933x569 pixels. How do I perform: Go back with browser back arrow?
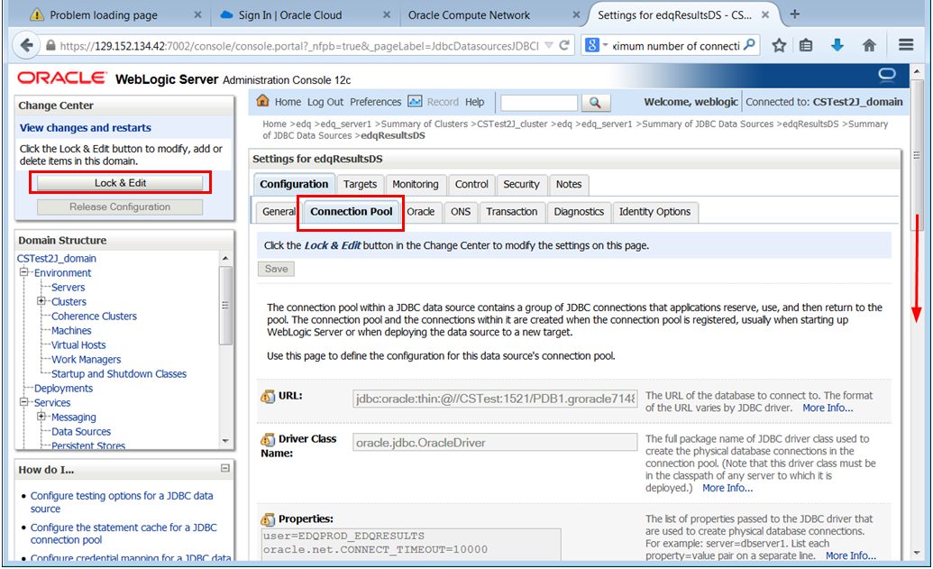click(x=26, y=45)
